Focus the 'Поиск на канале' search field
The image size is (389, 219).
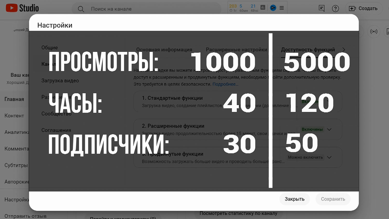147,9
